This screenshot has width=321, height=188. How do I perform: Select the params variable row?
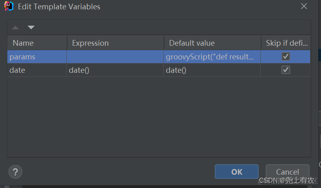point(36,57)
